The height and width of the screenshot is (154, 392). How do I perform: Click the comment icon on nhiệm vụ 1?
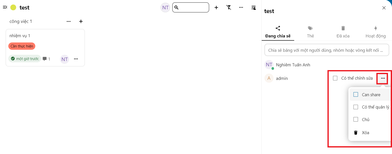[45, 59]
